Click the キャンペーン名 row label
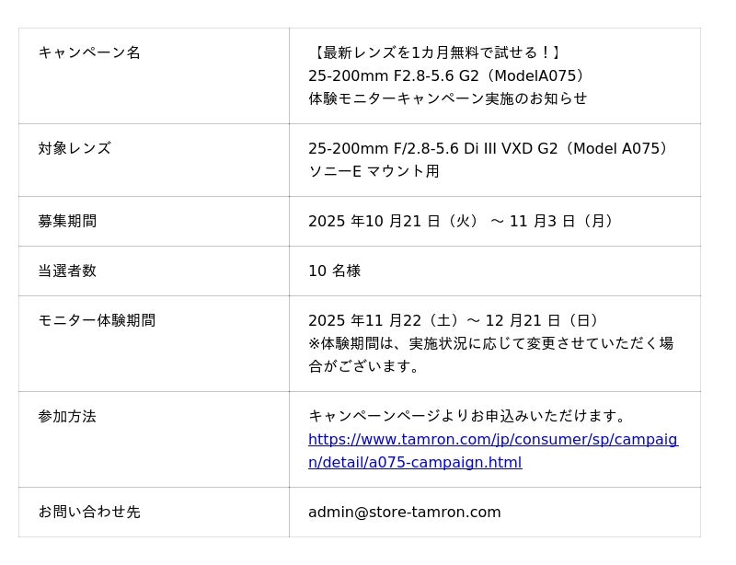The height and width of the screenshot is (565, 736). (89, 52)
